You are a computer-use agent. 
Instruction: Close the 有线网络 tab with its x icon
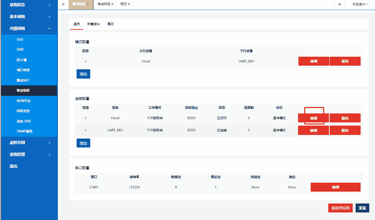pyautogui.click(x=113, y=4)
